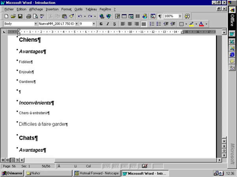Open the NuevaMM font name dropdown
Image resolution: width=237 pixels, height=177 pixels.
coord(77,24)
